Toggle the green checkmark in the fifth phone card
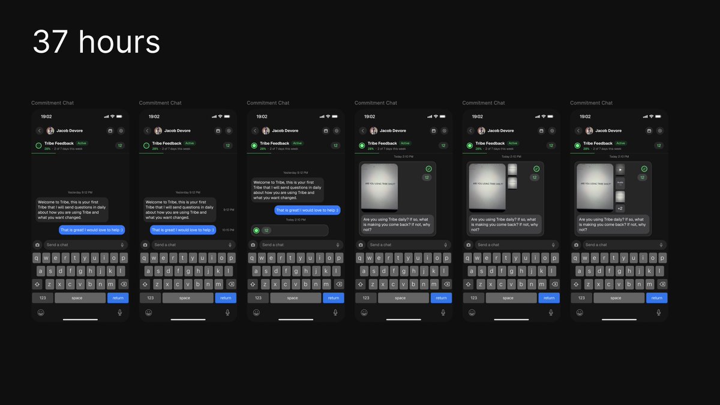Screen dimensions: 720x405 pyautogui.click(x=536, y=169)
